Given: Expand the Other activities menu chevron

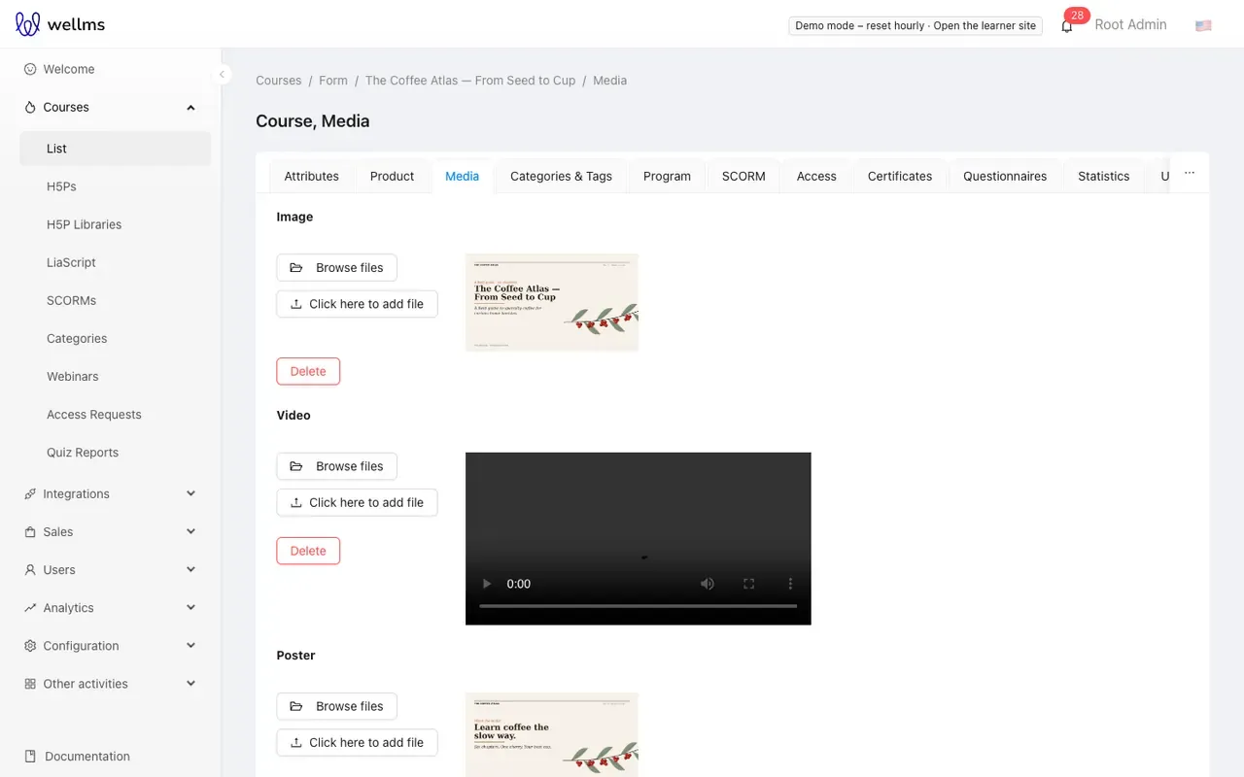Looking at the screenshot, I should click(190, 683).
